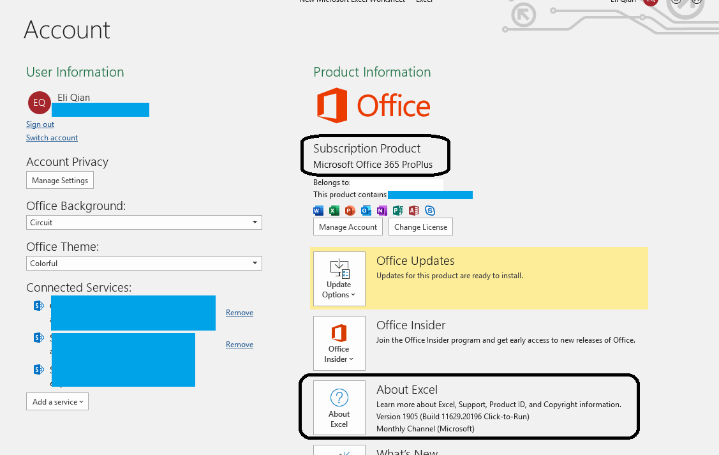Click the Monthly Channel (Microsoft) text

(x=426, y=429)
